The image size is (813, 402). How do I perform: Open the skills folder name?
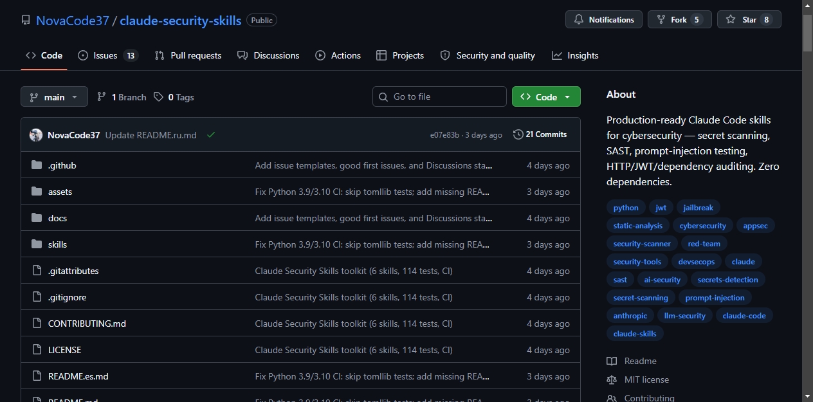point(57,244)
